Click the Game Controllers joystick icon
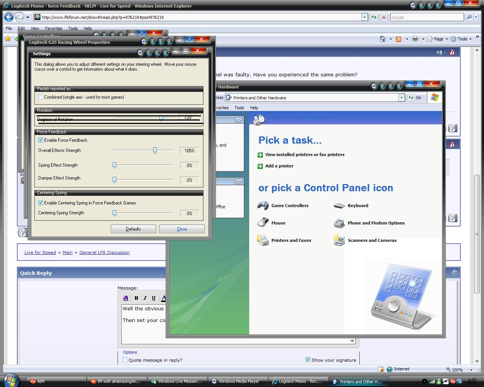The width and height of the screenshot is (484, 387). pyautogui.click(x=263, y=206)
